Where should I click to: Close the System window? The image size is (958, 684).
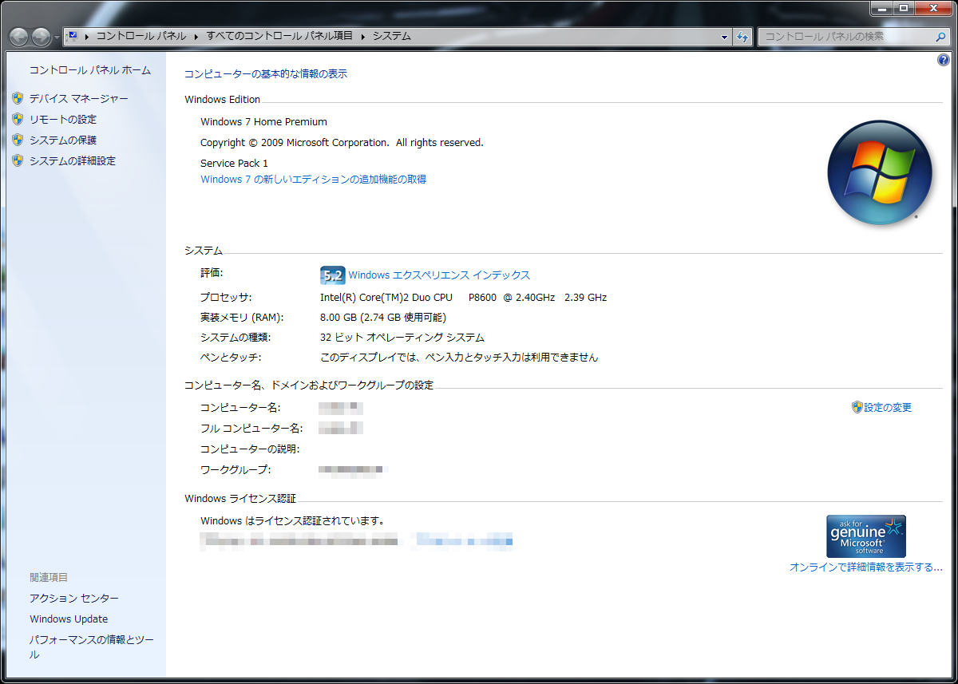pos(932,8)
